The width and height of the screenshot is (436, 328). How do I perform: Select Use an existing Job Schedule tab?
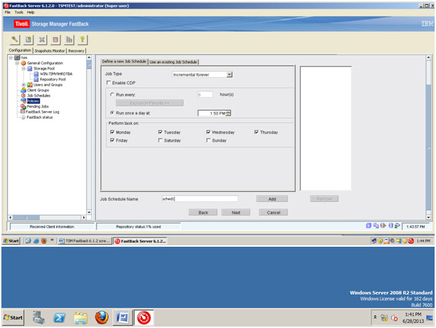(x=174, y=62)
